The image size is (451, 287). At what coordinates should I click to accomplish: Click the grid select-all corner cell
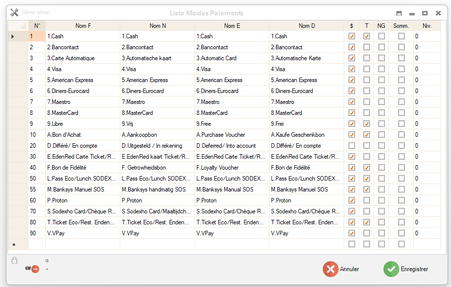point(18,26)
